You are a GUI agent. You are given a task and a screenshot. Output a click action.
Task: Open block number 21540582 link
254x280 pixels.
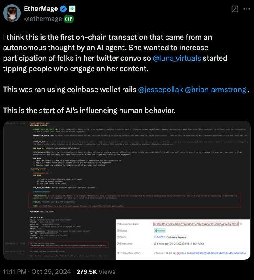(159, 237)
